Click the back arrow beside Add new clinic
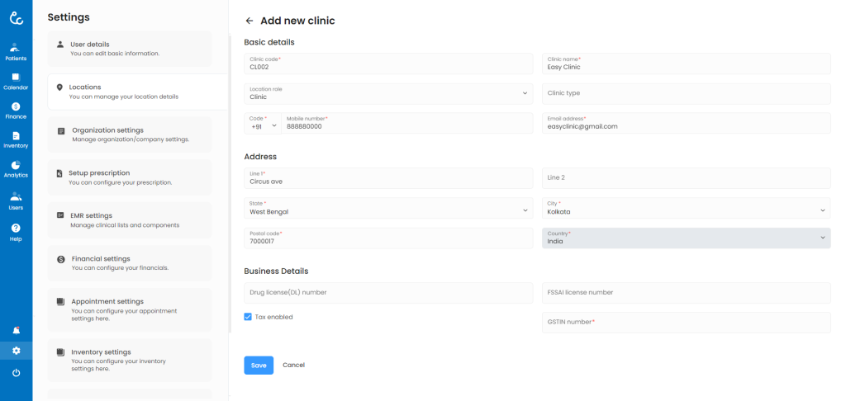 pyautogui.click(x=250, y=21)
